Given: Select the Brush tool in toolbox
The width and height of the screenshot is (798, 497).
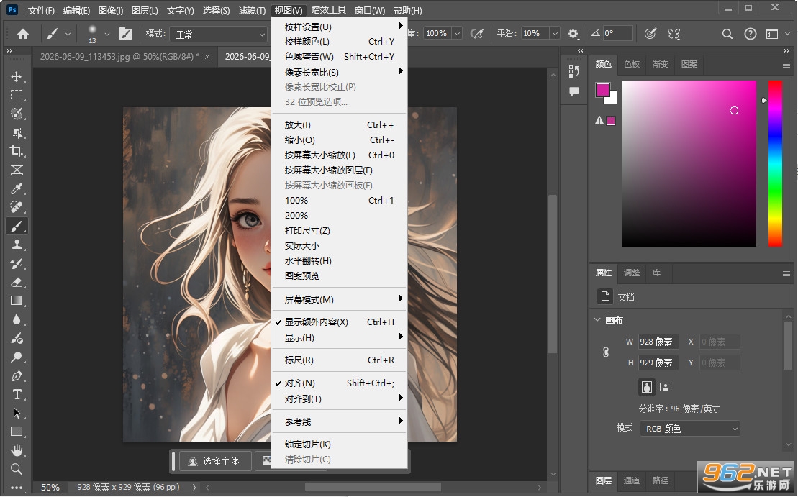Looking at the screenshot, I should click(x=17, y=226).
